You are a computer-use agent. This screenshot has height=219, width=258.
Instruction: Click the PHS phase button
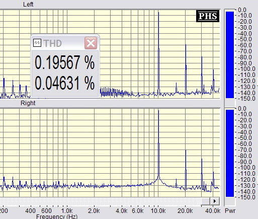(x=208, y=16)
